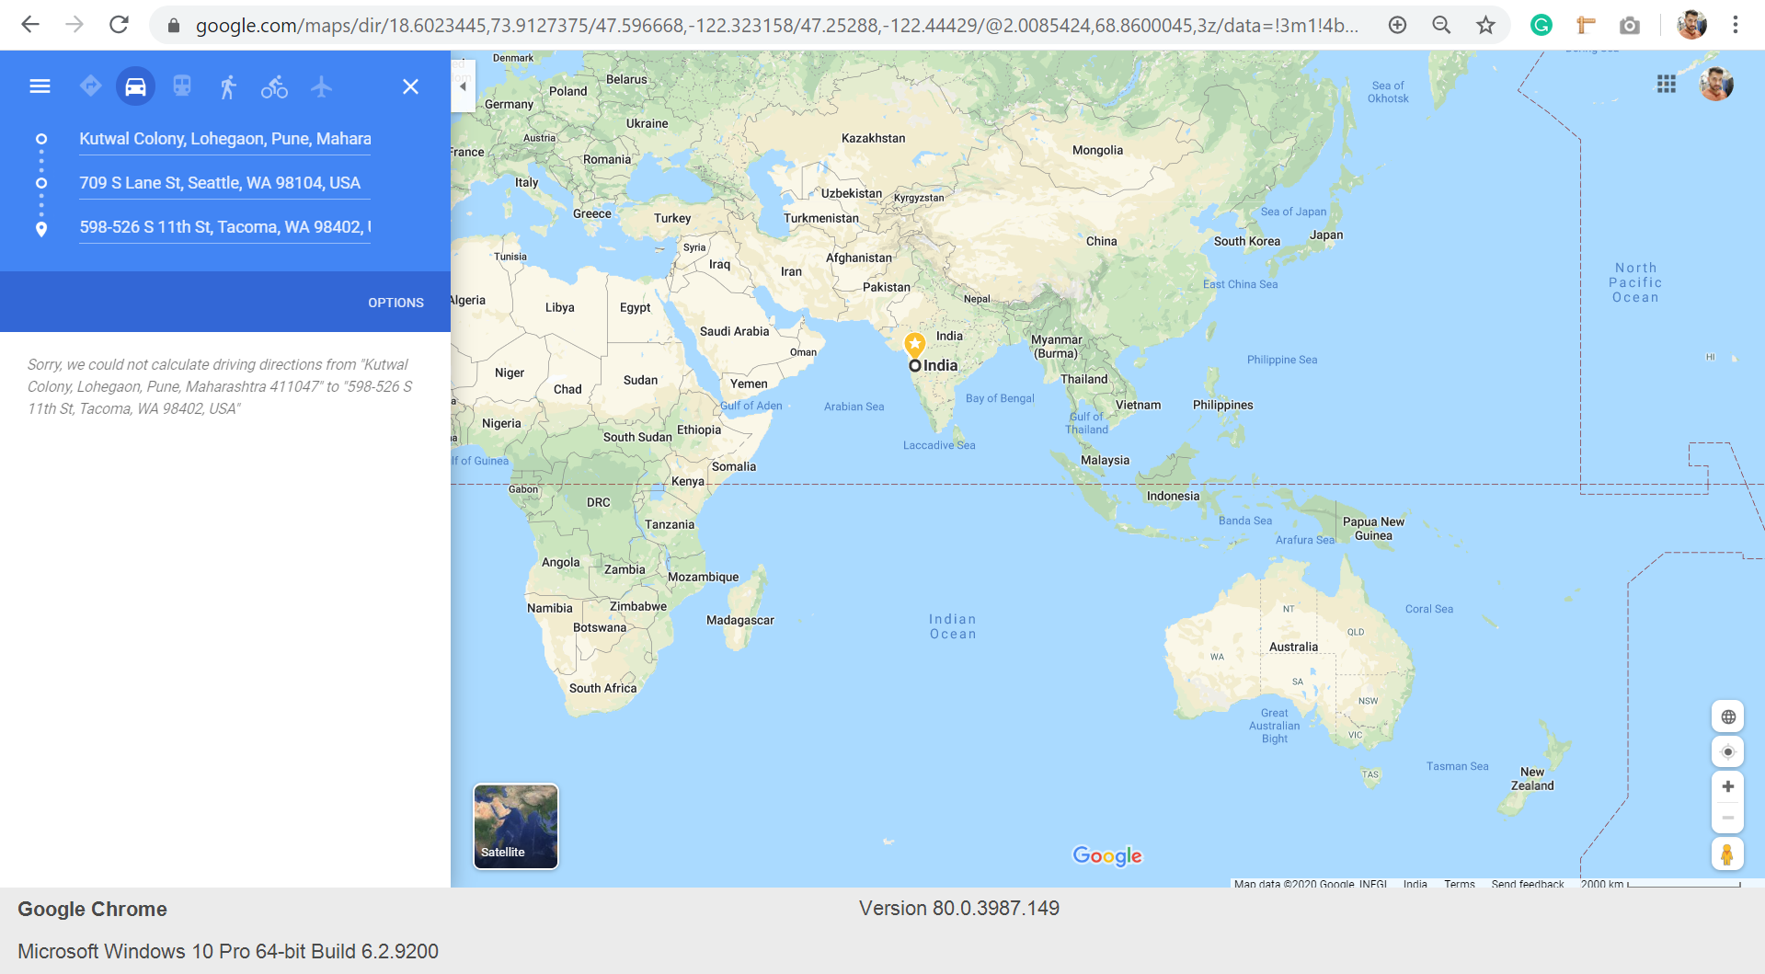Open the zoom magnifier in address bar
Image resolution: width=1765 pixels, height=974 pixels.
[x=1441, y=26]
